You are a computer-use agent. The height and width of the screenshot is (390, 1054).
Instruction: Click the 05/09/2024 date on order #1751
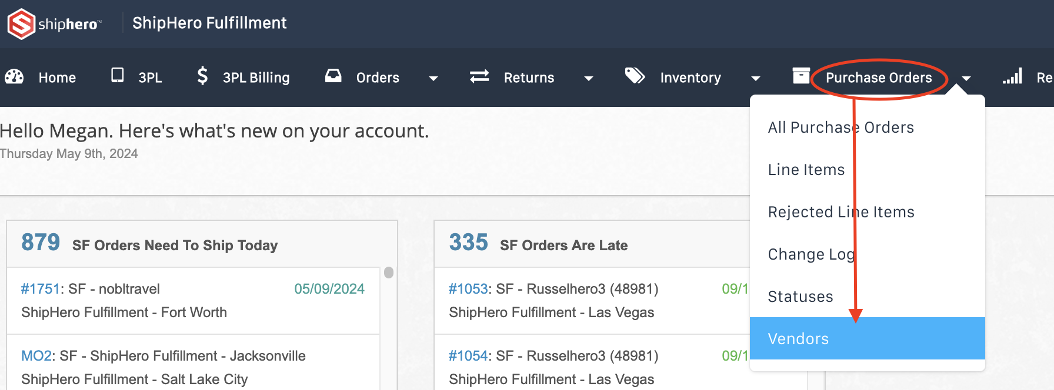click(329, 289)
